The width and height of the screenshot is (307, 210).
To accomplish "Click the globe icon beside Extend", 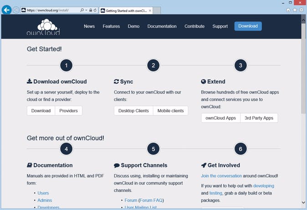I will pyautogui.click(x=204, y=82).
